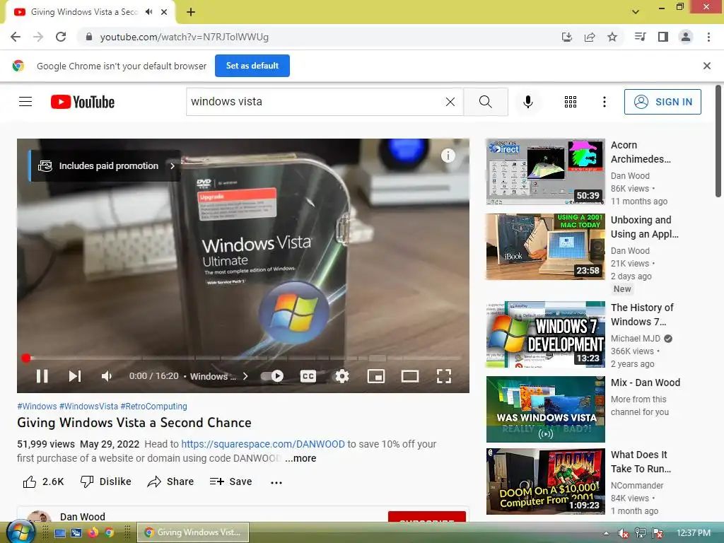
Task: Enter full screen mode
Action: 444,376
